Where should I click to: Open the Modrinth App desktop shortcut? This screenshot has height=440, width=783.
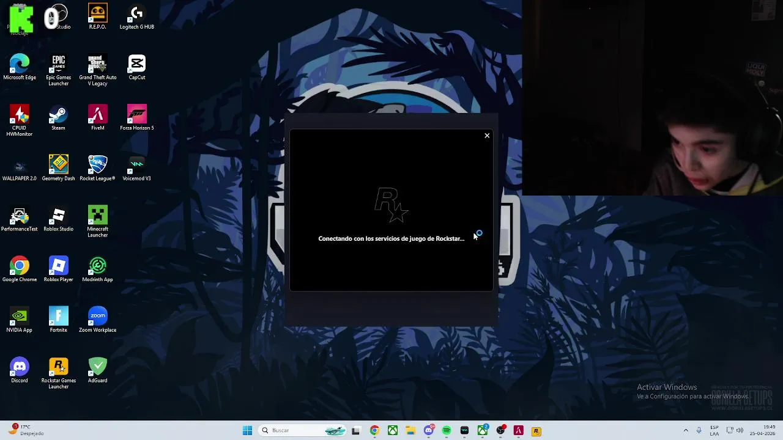[97, 269]
